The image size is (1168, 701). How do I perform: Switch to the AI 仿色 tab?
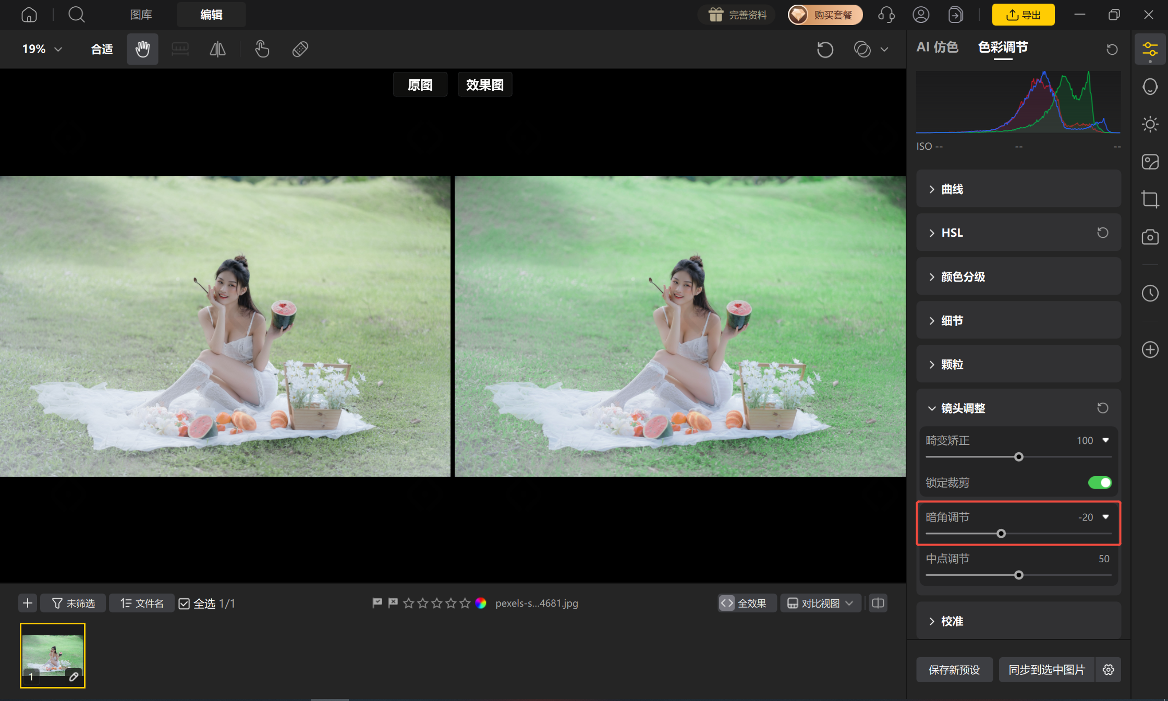[x=937, y=47]
